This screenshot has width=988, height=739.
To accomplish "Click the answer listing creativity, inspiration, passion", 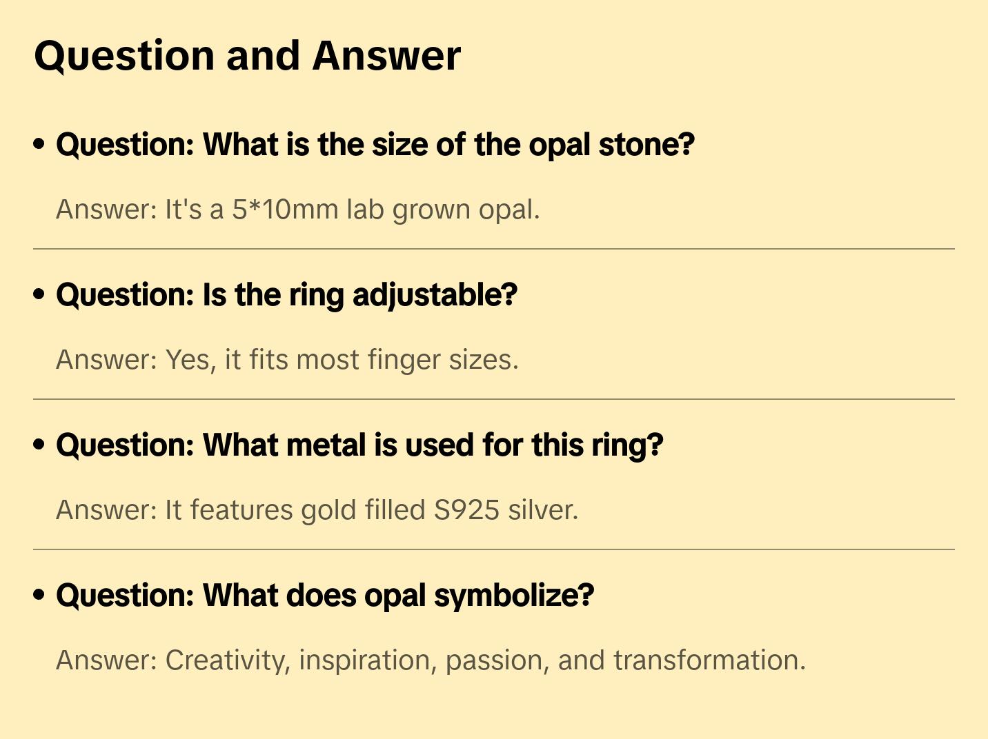I will (x=431, y=660).
